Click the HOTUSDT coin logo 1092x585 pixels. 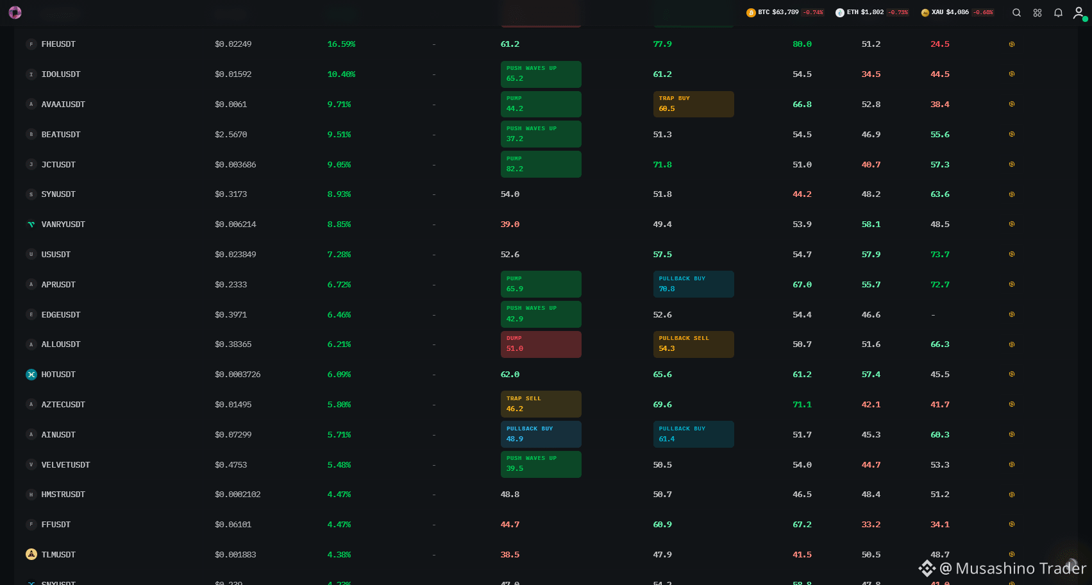(x=31, y=375)
